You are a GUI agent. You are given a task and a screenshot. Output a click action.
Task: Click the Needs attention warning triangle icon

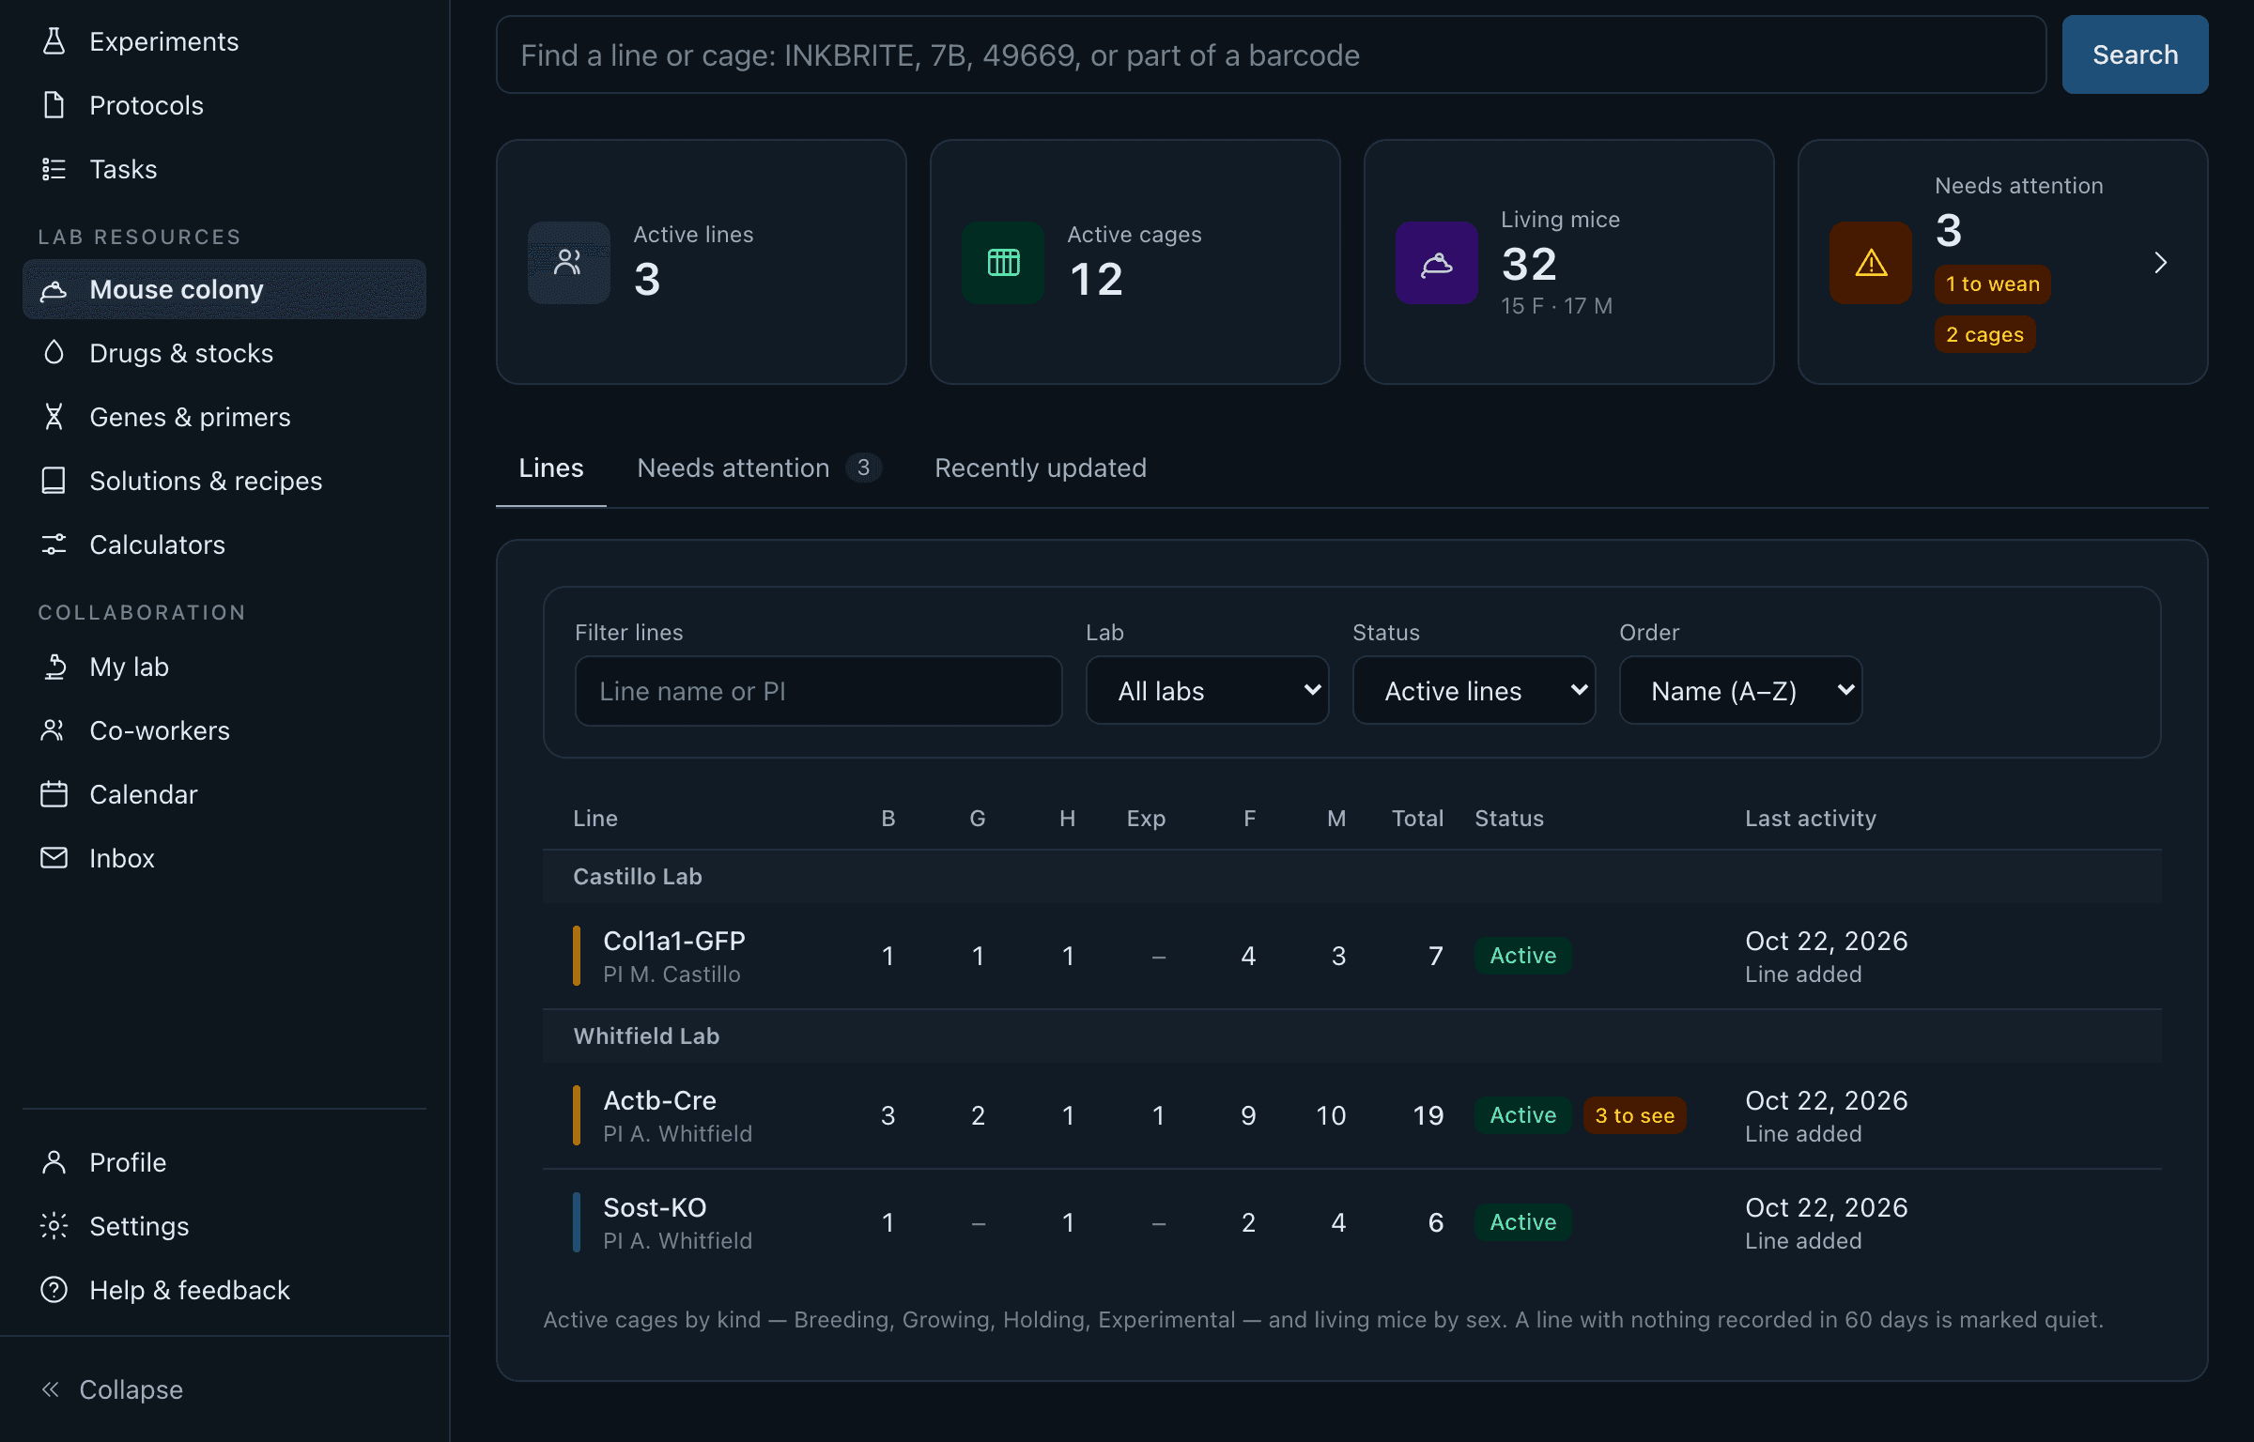click(1871, 263)
